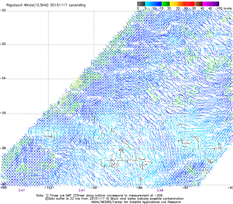Click the -28 latitude axis label

(3, 148)
